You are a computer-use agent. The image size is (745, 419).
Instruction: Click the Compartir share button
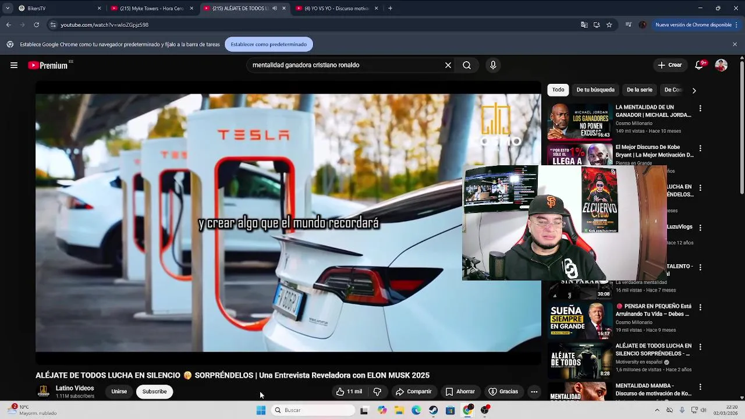tap(413, 392)
